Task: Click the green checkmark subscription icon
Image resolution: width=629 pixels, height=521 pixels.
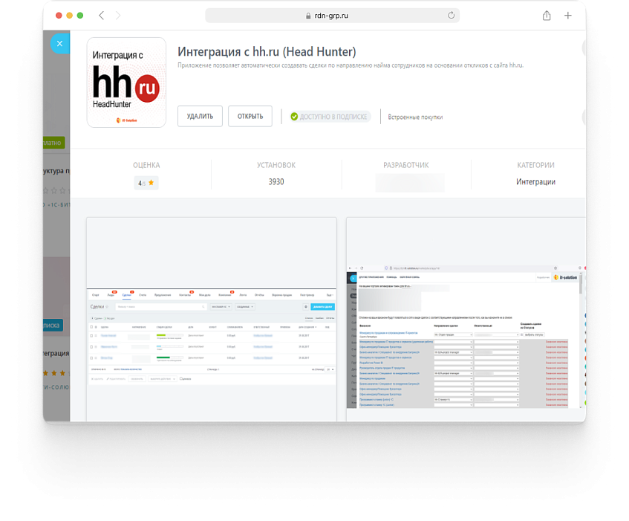Action: [294, 117]
